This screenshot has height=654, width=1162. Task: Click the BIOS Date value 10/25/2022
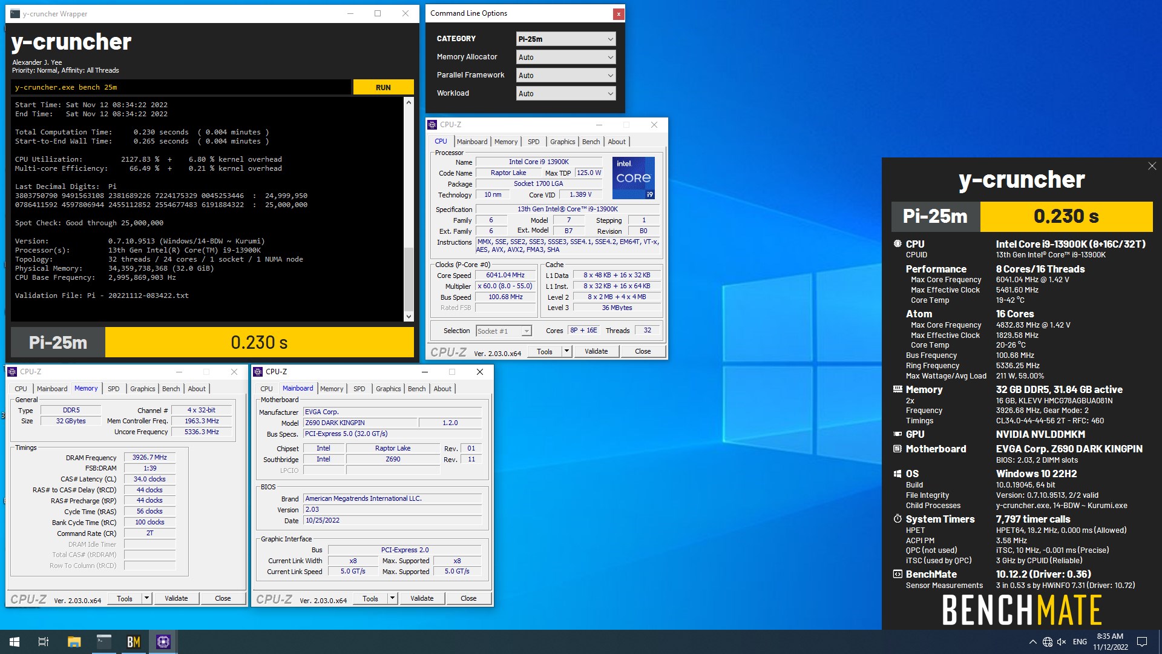point(392,520)
